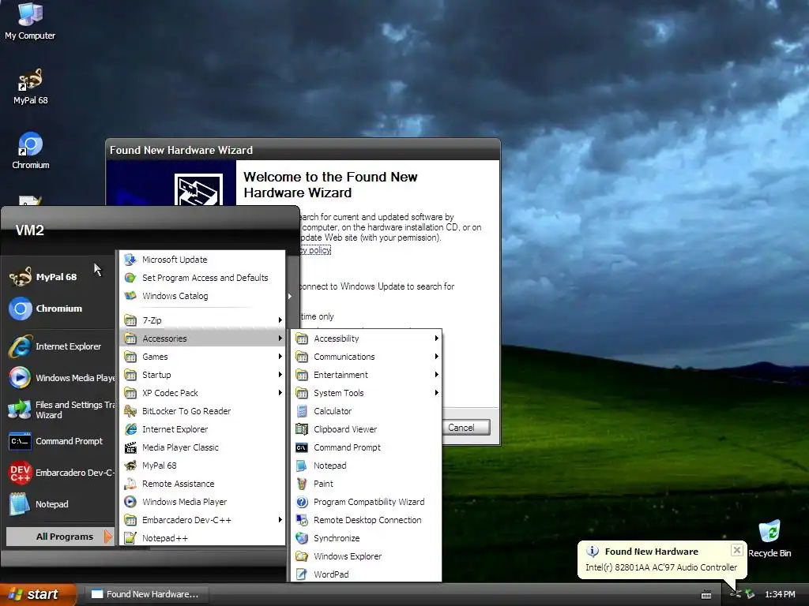The image size is (809, 606).
Task: Select the Accessories menu entry
Action: [202, 339]
